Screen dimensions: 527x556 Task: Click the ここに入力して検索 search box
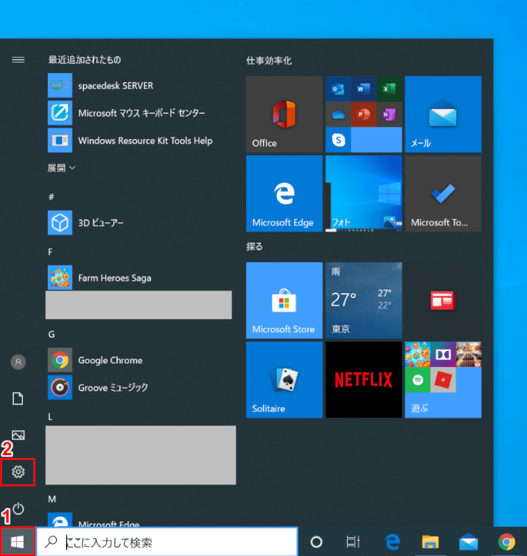(167, 542)
